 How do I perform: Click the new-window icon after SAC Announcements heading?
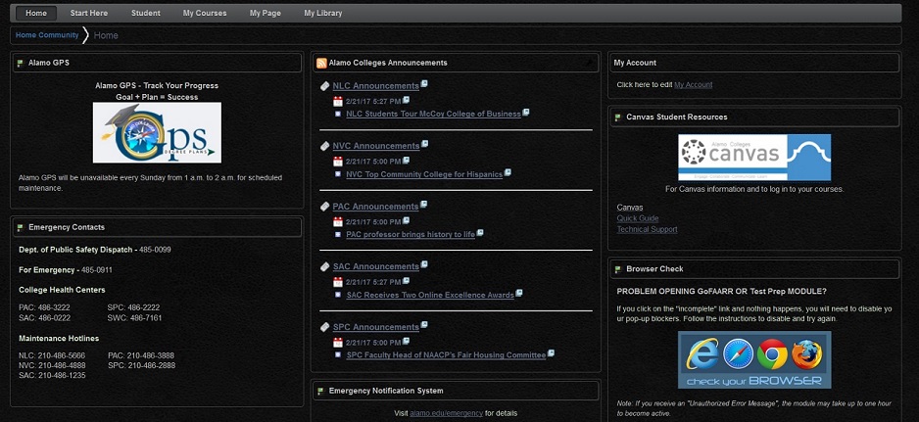click(x=424, y=264)
